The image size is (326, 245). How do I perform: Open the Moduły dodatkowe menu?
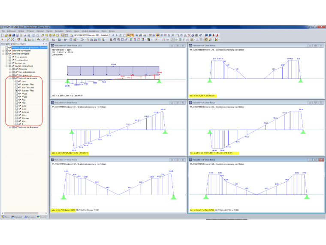(x=91, y=31)
